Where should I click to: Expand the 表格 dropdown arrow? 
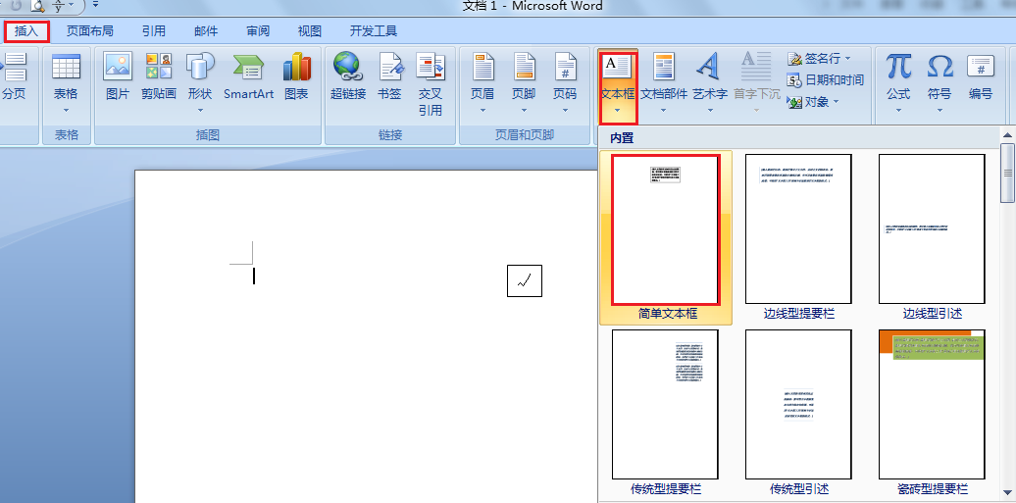tap(66, 110)
